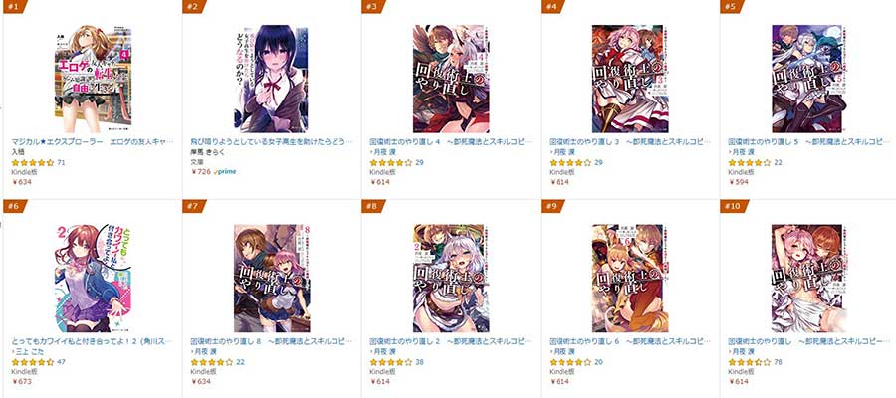The width and height of the screenshot is (896, 398).
Task: Click the ￥394 price on the #5 book
Action: [739, 182]
